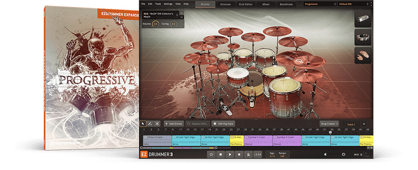Toggle loop playback
The image size is (418, 170).
click(211, 155)
